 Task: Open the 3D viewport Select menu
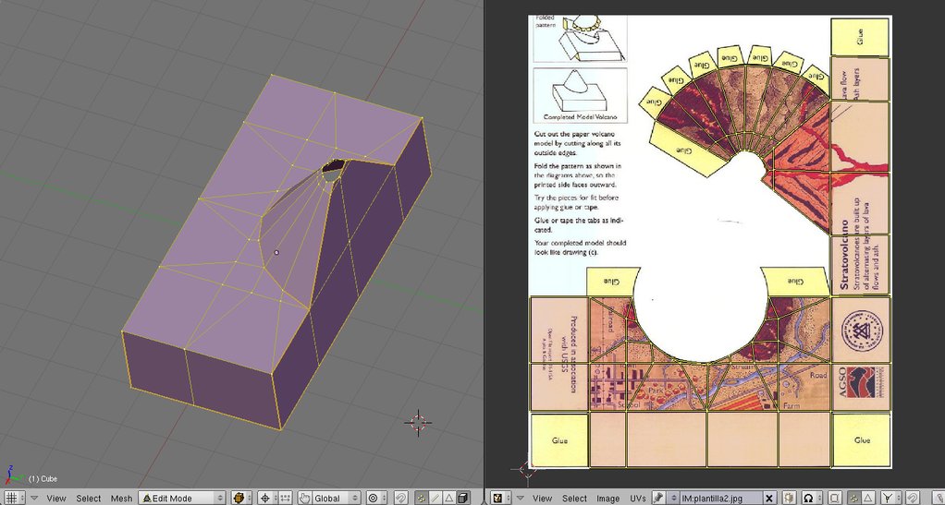coord(89,499)
